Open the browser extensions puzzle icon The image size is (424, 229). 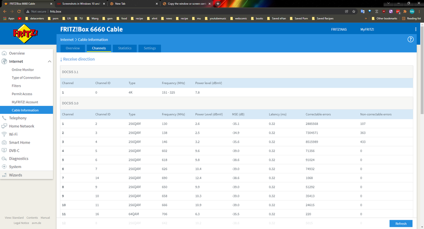tap(405, 11)
